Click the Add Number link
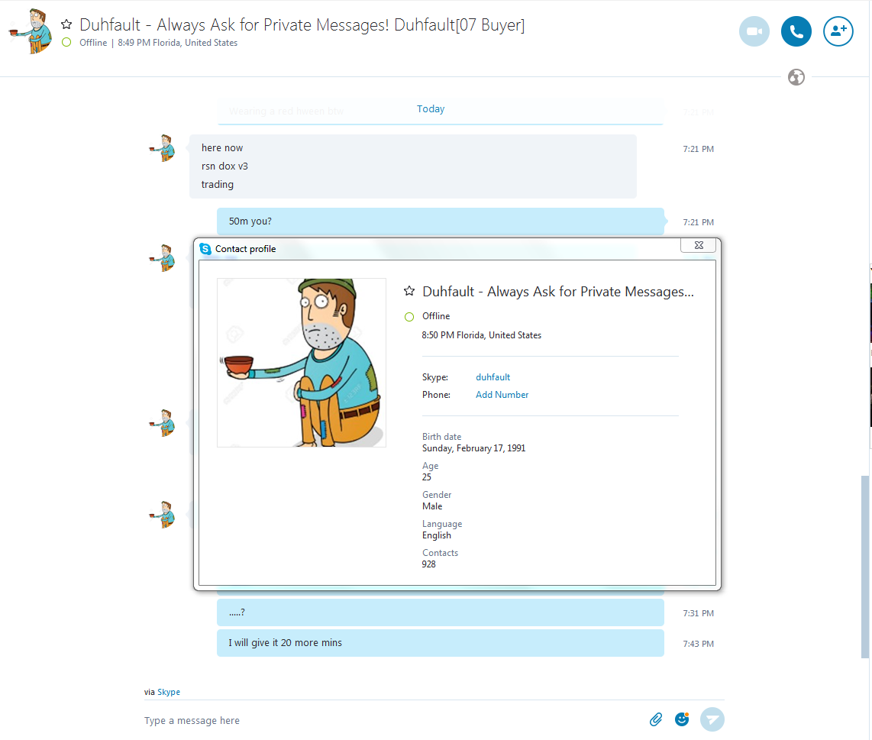 tap(502, 395)
